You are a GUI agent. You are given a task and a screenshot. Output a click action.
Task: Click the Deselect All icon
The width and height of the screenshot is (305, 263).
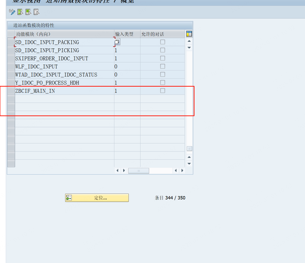[x=36, y=12]
